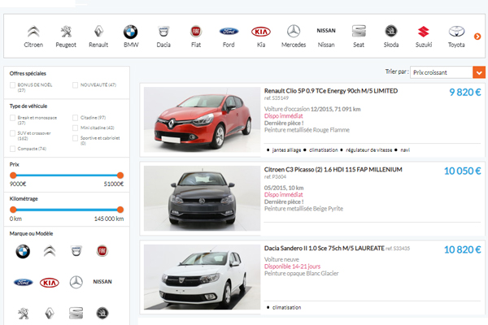Filter by Citroen in the Marque ou Modèle panel

[50, 251]
